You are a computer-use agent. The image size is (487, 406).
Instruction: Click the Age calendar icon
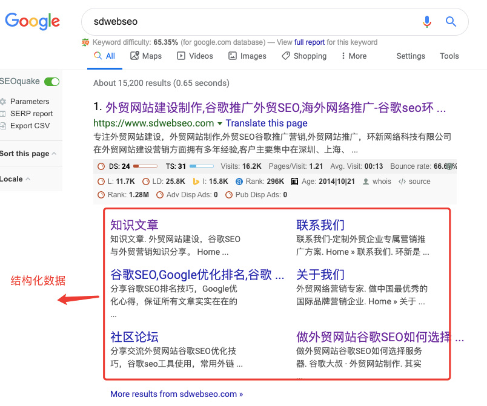[x=294, y=182]
